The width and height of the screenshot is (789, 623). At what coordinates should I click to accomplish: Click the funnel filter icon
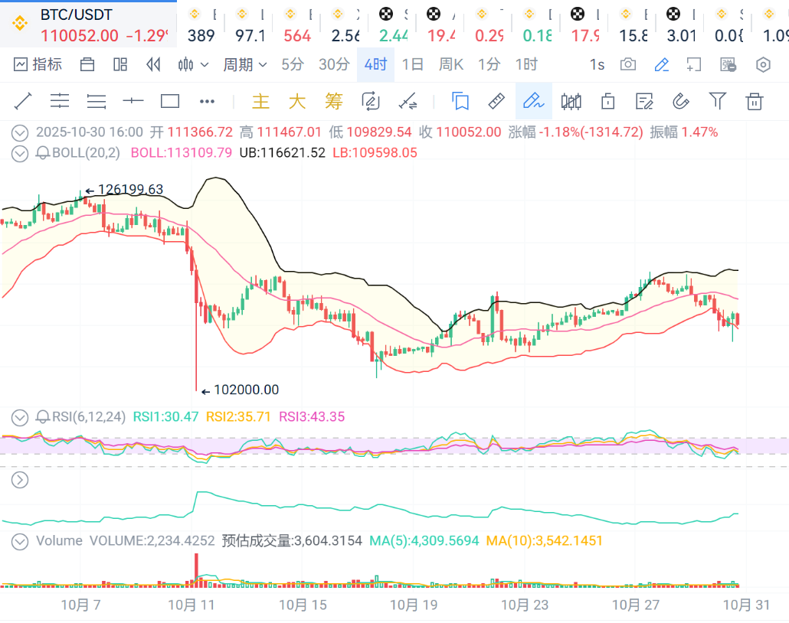pos(717,100)
